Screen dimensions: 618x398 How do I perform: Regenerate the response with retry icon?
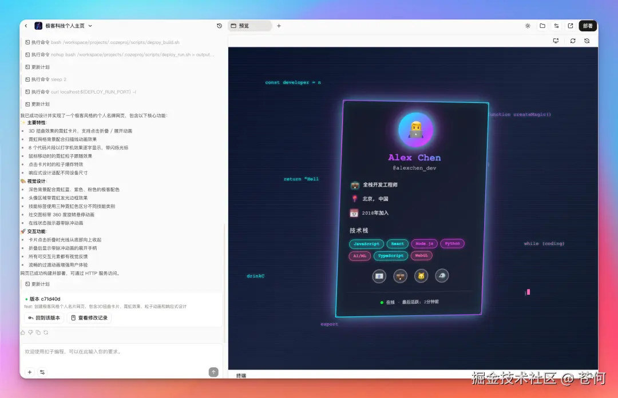point(46,332)
